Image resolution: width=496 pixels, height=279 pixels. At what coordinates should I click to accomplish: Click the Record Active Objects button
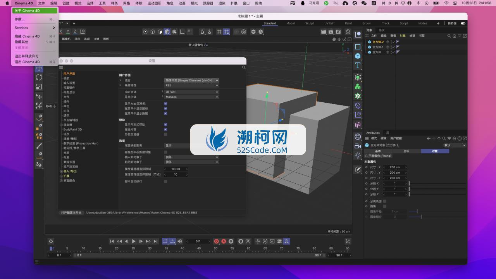(217, 241)
